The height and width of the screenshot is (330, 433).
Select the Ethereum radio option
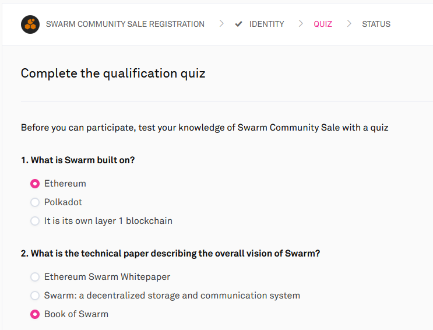[x=35, y=184]
